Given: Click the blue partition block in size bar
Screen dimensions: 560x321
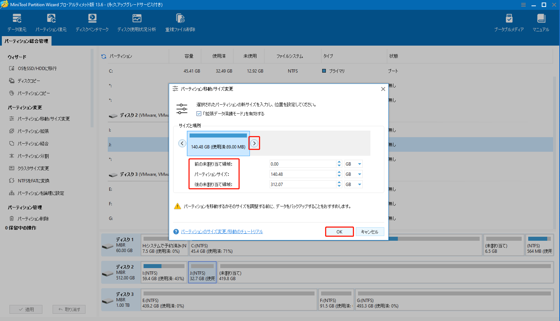Looking at the screenshot, I should 218,143.
